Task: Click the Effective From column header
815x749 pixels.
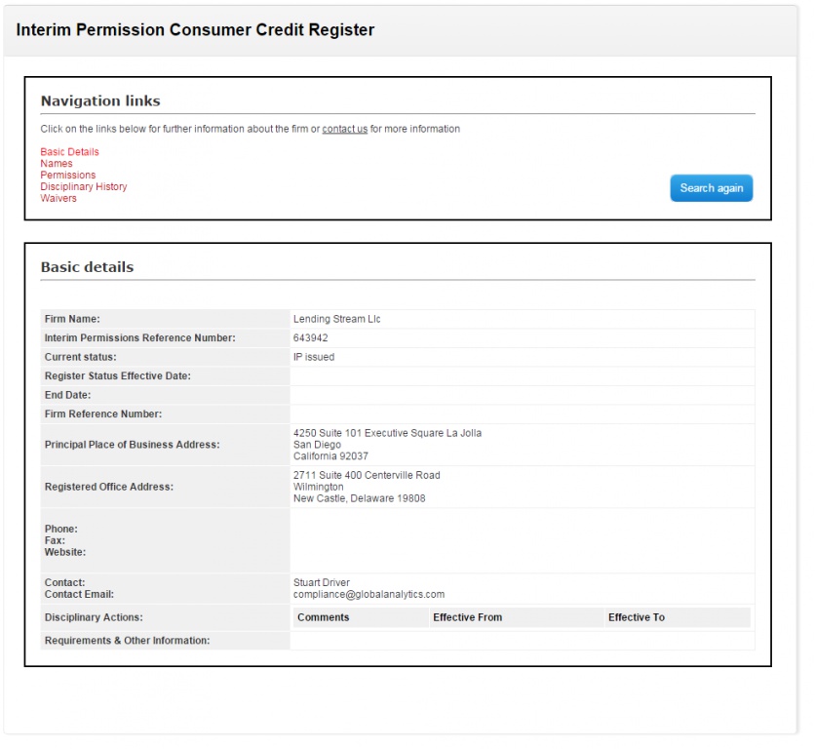Action: pos(467,617)
